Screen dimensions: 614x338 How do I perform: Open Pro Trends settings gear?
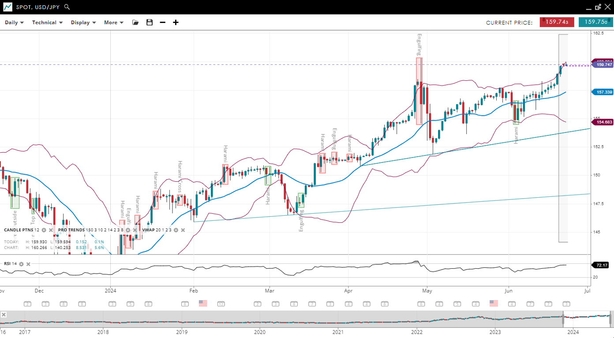[x=128, y=230]
